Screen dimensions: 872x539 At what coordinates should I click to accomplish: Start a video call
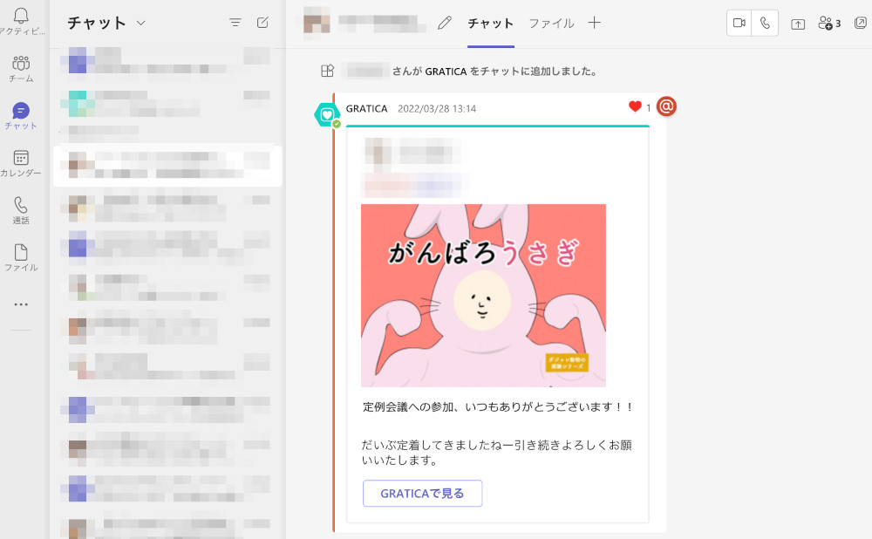click(738, 23)
